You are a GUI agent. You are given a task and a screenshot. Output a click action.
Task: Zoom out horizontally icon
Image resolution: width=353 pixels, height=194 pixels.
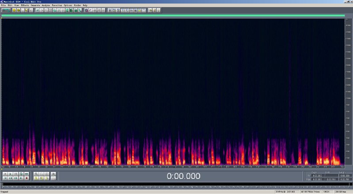tap(42, 174)
